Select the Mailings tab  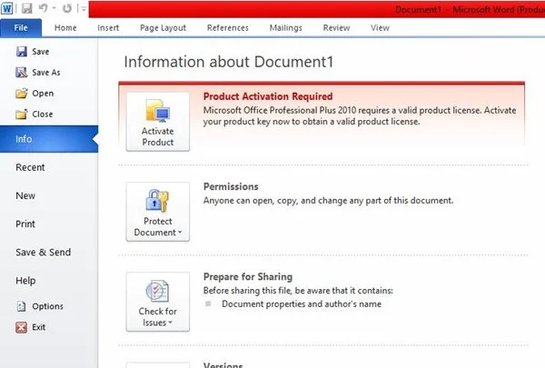(286, 28)
